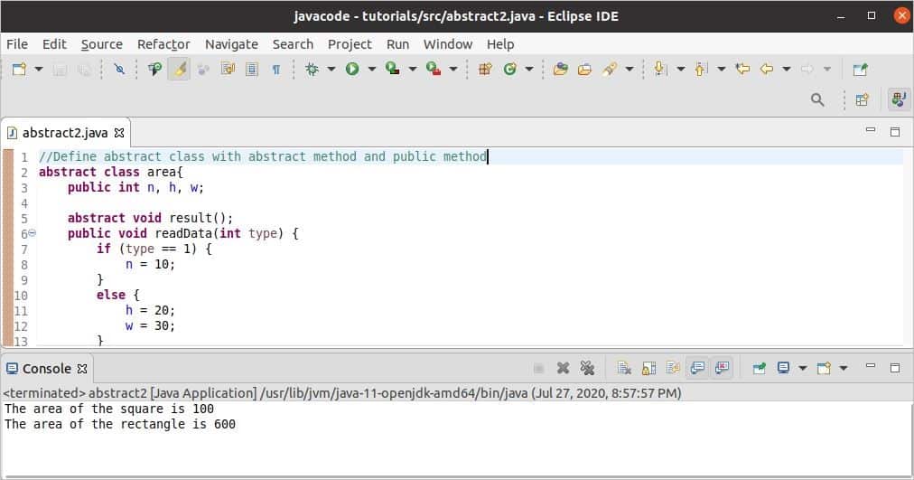Viewport: 914px width, 480px height.
Task: Click the Open Task folder icon
Action: [x=584, y=70]
